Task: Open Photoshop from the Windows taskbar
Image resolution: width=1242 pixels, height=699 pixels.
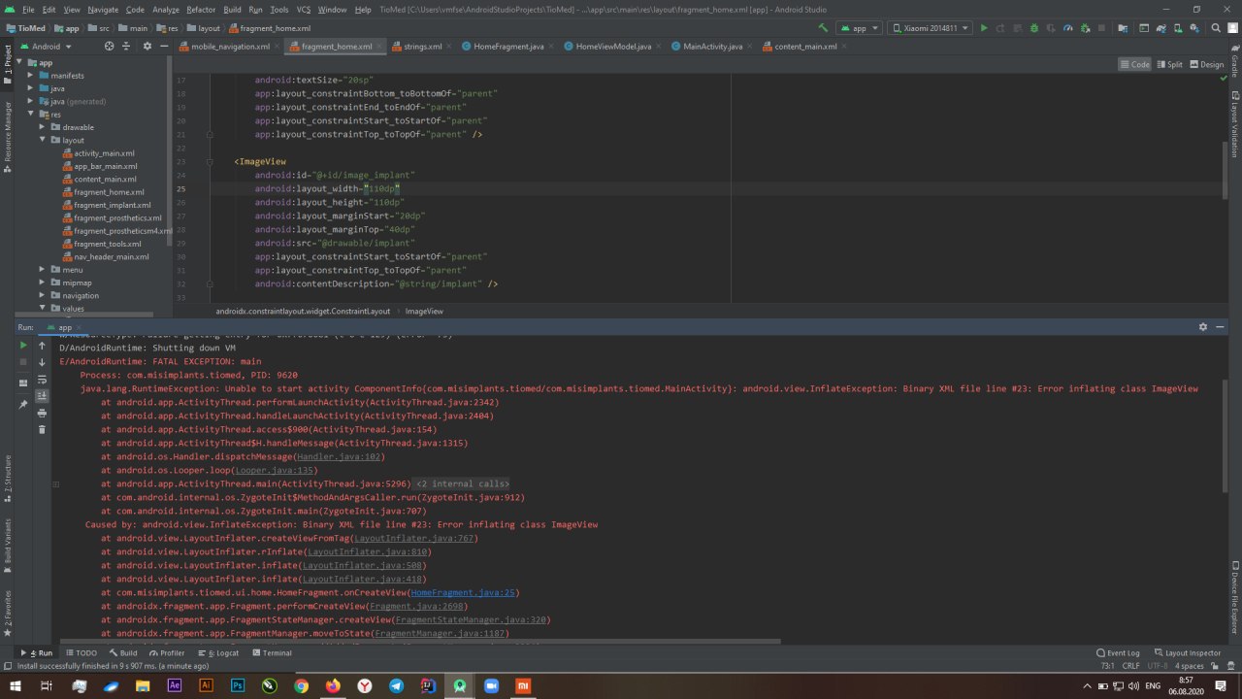Action: tap(238, 685)
